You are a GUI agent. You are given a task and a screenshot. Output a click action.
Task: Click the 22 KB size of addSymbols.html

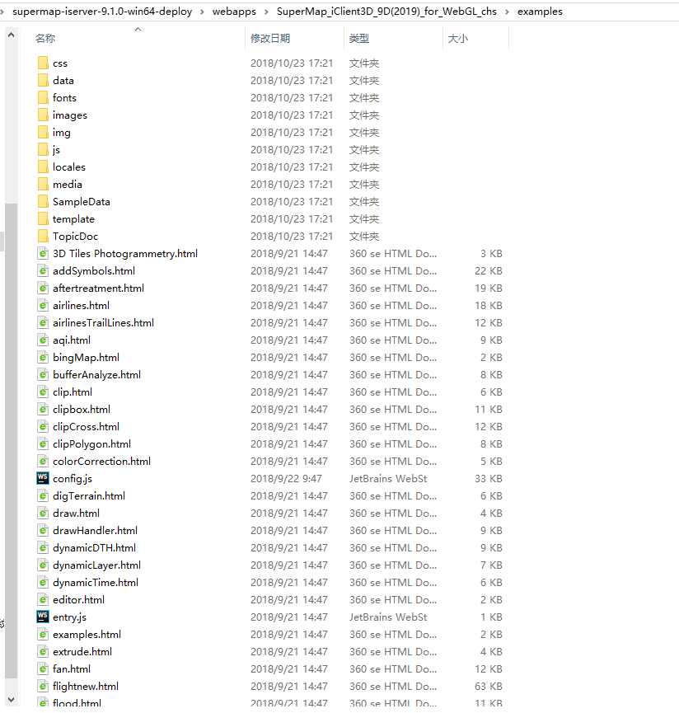489,270
